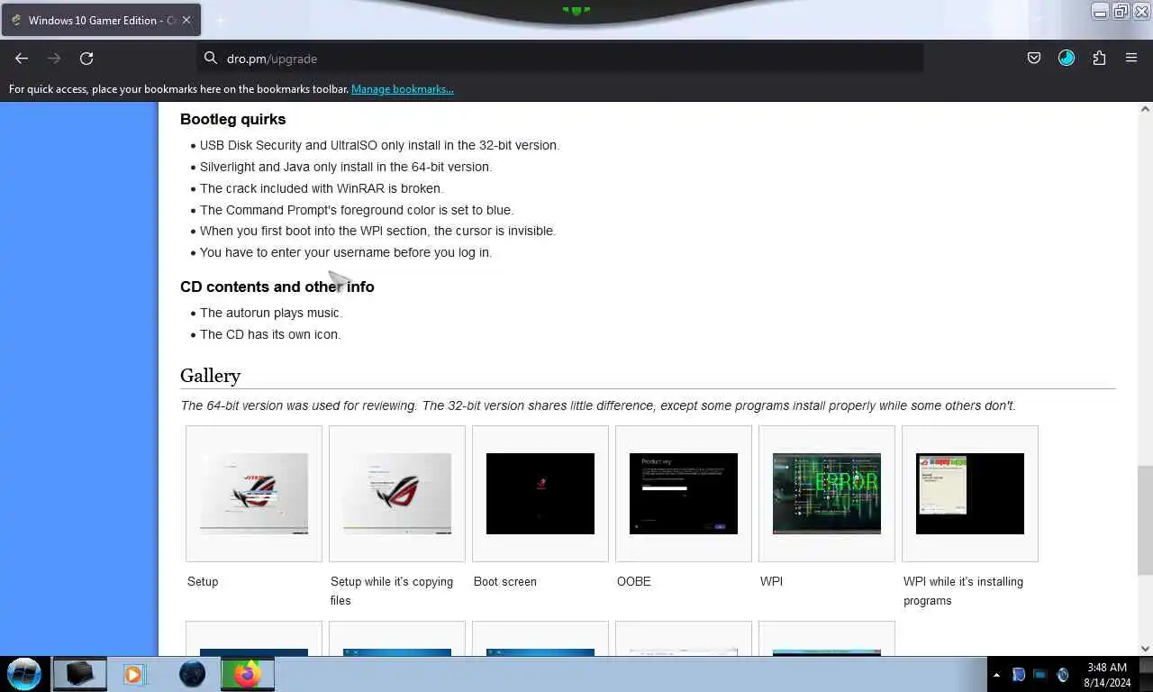
Task: Reload the current page
Action: click(86, 59)
